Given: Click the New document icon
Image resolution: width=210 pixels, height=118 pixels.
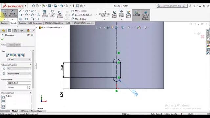Looking at the screenshot, I should click(x=37, y=6).
